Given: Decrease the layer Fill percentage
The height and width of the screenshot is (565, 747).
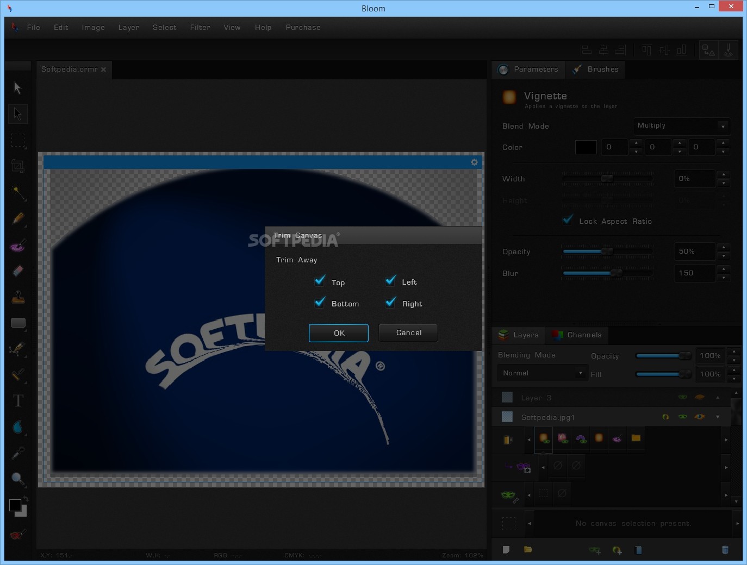Looking at the screenshot, I should pos(734,379).
